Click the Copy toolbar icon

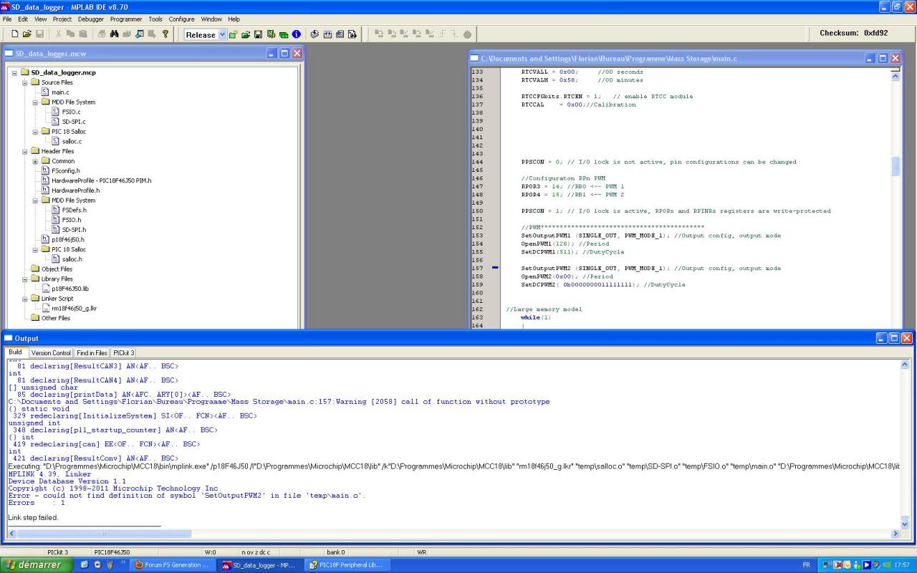click(x=71, y=34)
